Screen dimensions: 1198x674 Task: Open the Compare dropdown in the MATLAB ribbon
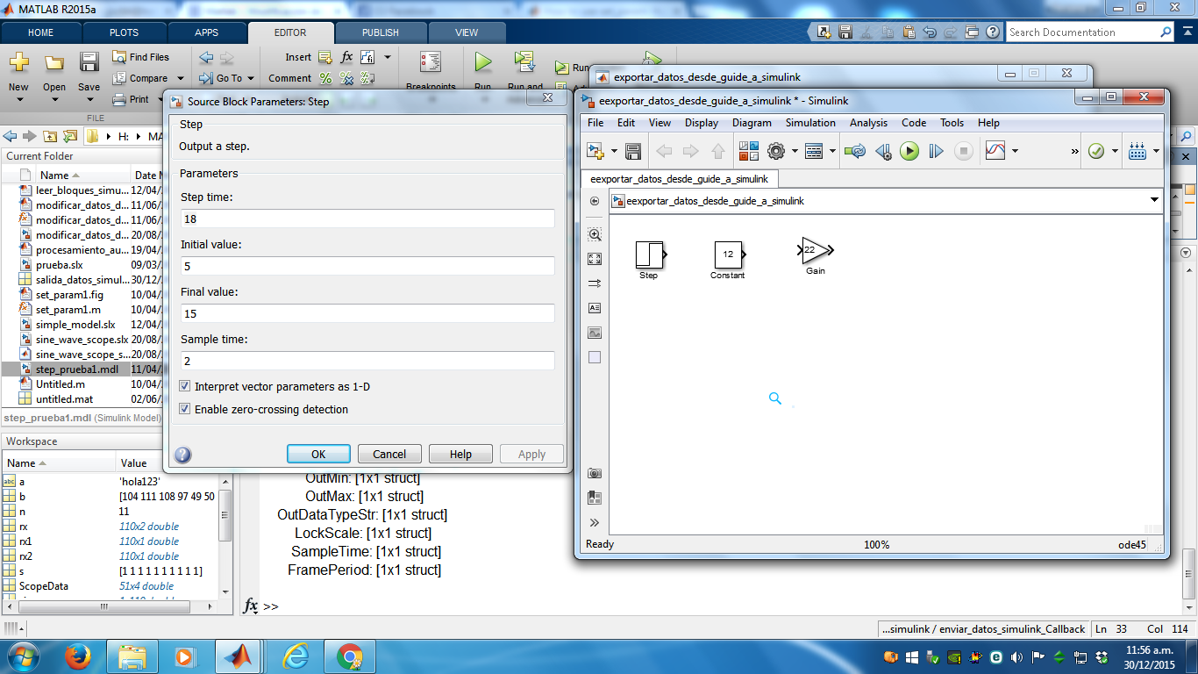(x=180, y=78)
